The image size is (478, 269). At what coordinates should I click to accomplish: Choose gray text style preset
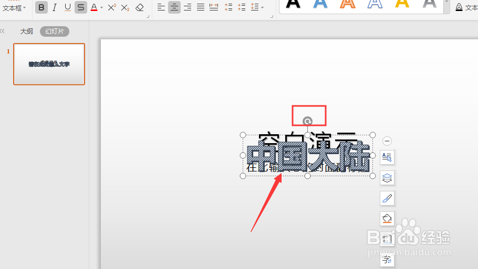tap(430, 4)
